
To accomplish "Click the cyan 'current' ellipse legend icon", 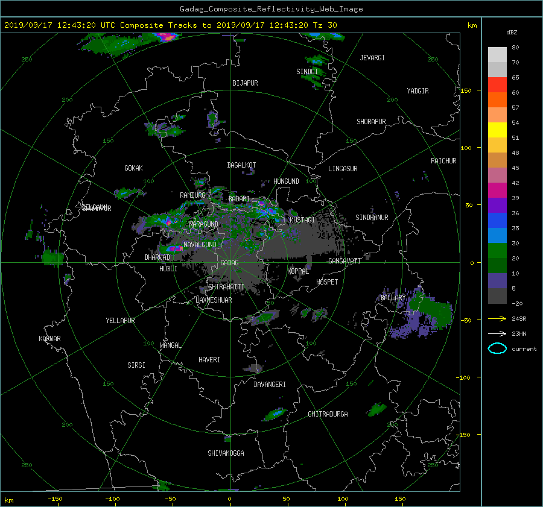I will [497, 348].
